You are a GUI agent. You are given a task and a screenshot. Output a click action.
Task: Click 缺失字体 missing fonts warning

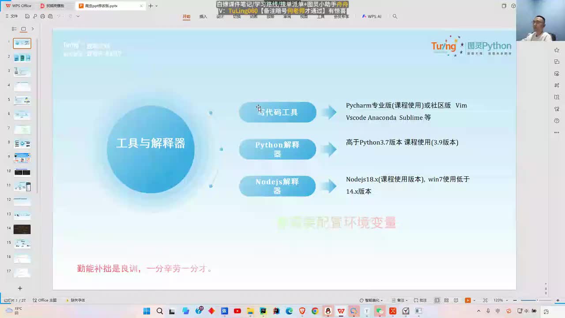[75, 300]
